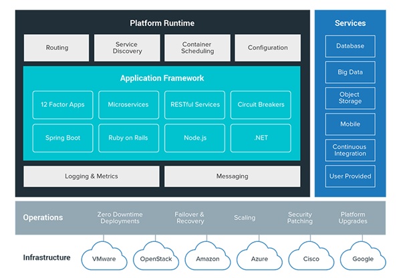Screen dimensions: 417x278
Task: Click the Database service box
Action: pos(350,46)
